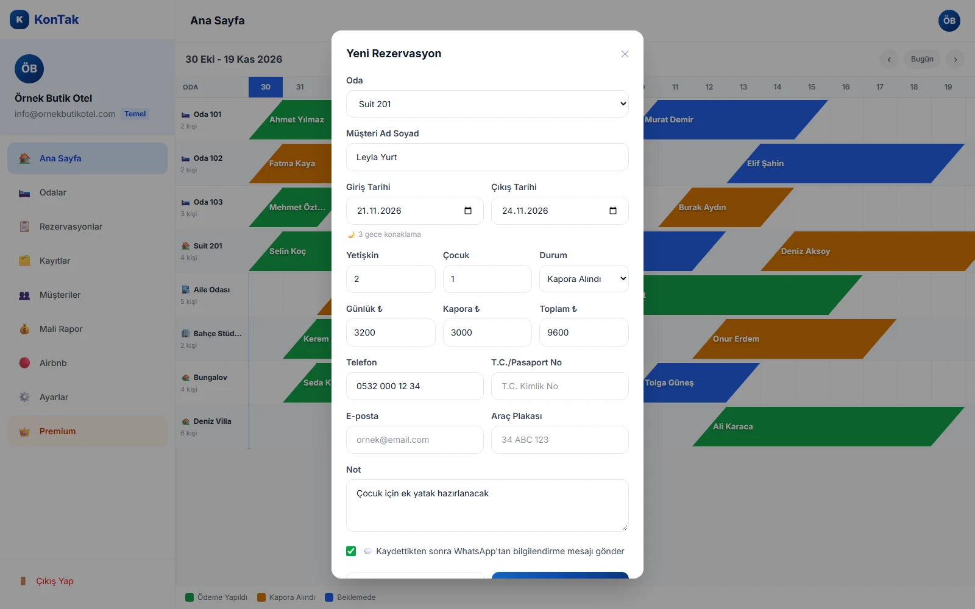
Task: Click the Ana Sayfa house icon
Action: point(24,158)
